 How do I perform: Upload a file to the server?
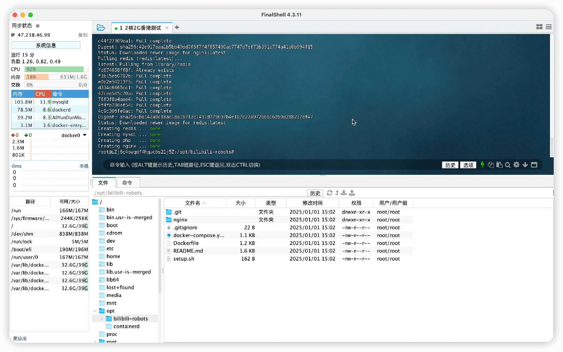[352, 193]
